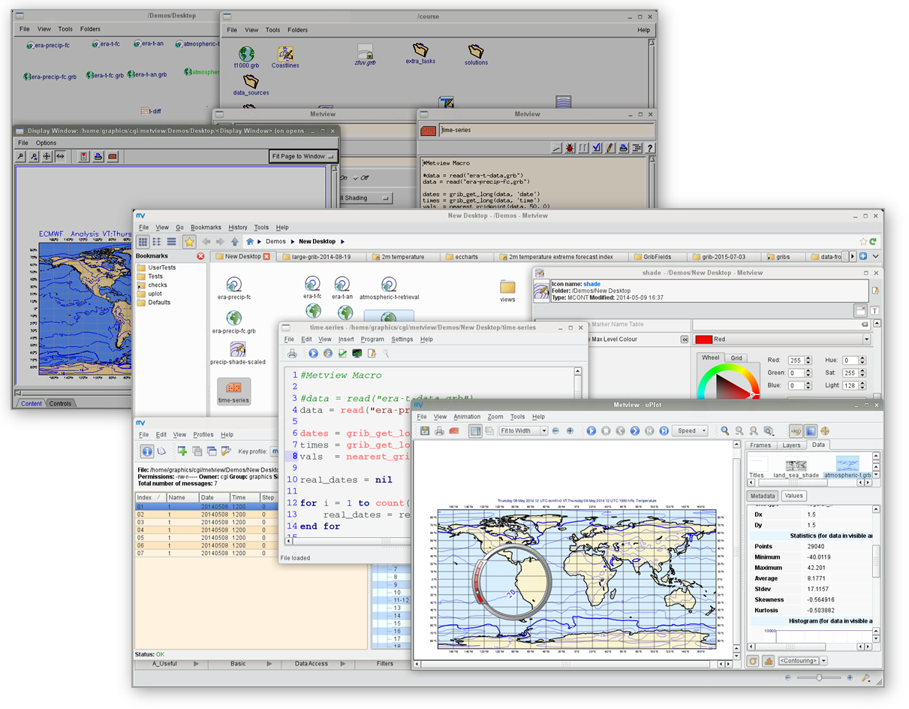Go to next frame in uPlot

pos(635,431)
